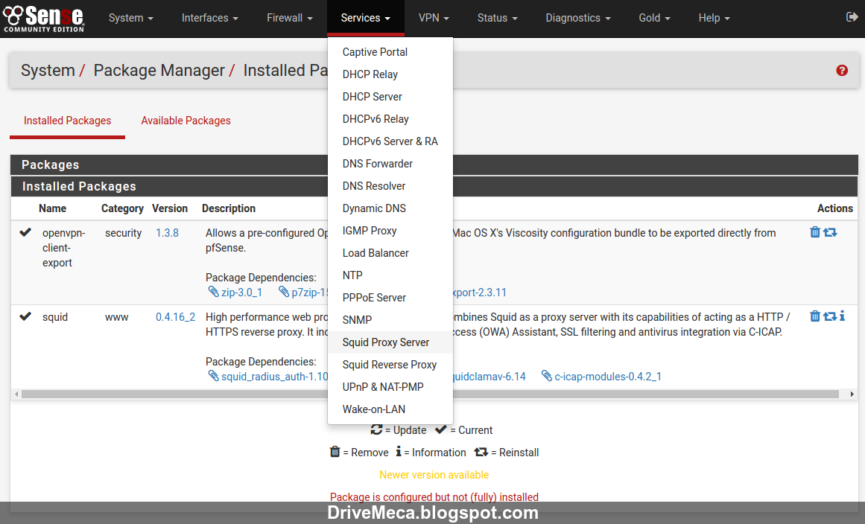The width and height of the screenshot is (865, 524).
Task: Open the Help dropdown menu
Action: [714, 18]
